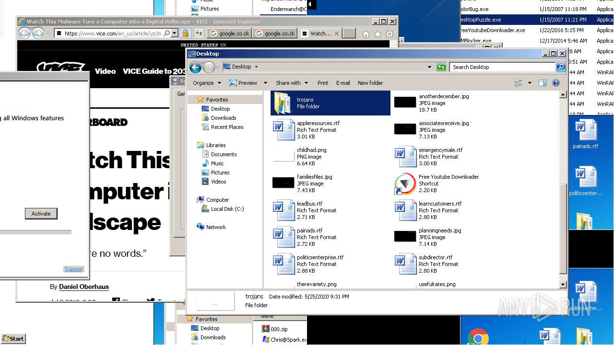This screenshot has height=345, width=614.
Task: Click the Preview button in Explorer toolbar
Action: (x=244, y=83)
